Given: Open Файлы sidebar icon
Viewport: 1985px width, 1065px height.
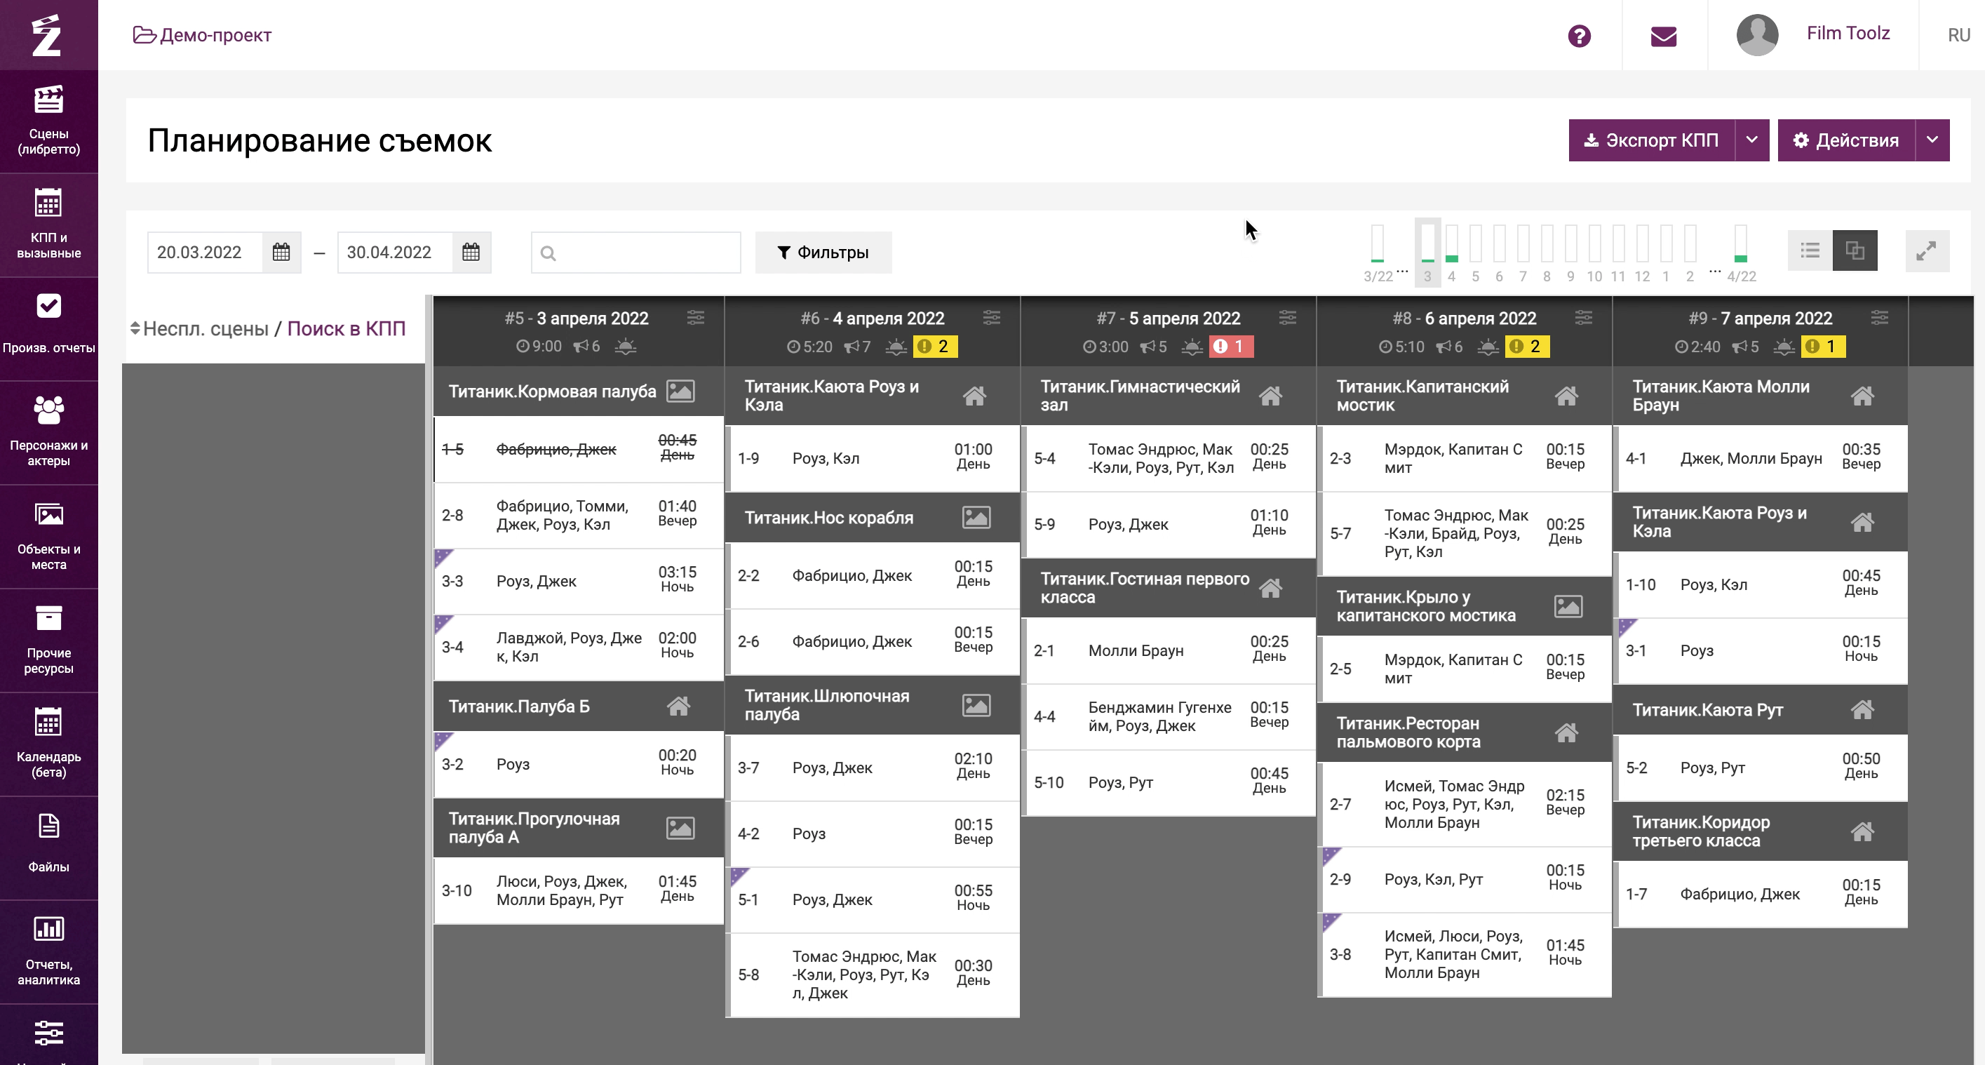Looking at the screenshot, I should pos(48,846).
